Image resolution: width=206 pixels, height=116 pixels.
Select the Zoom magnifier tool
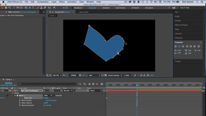click(10, 8)
